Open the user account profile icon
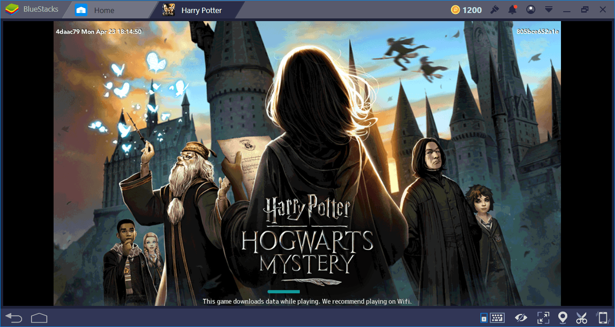The height and width of the screenshot is (327, 615). pos(531,9)
